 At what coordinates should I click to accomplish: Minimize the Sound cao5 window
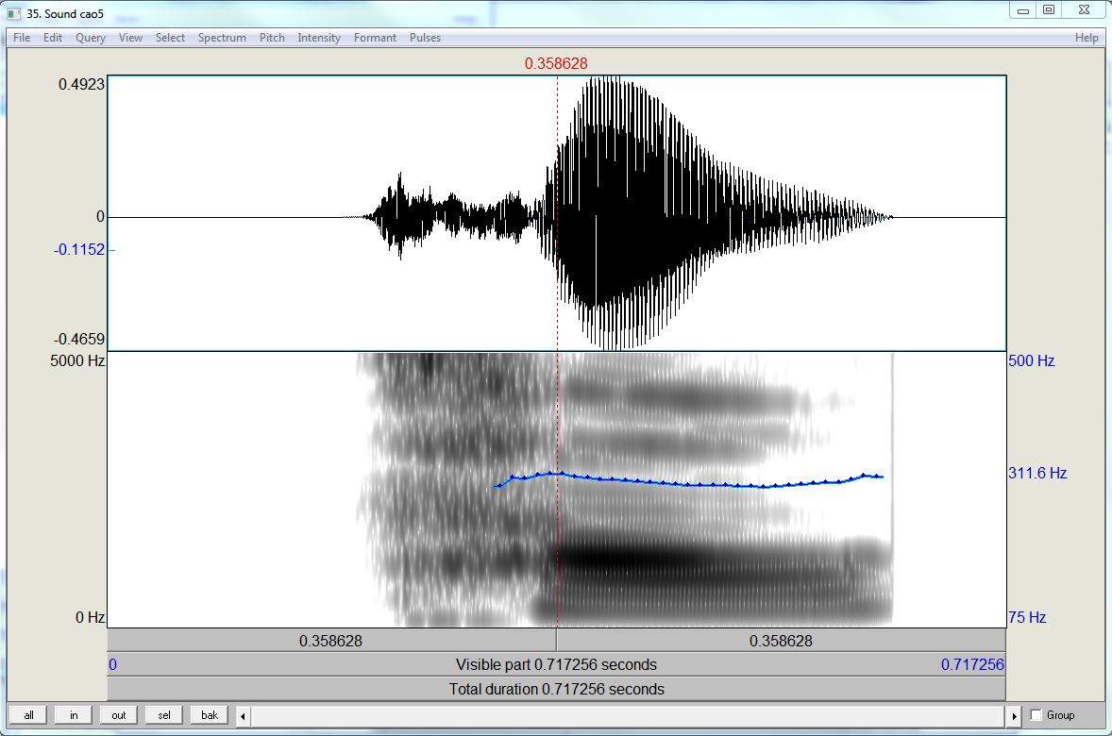(1022, 10)
